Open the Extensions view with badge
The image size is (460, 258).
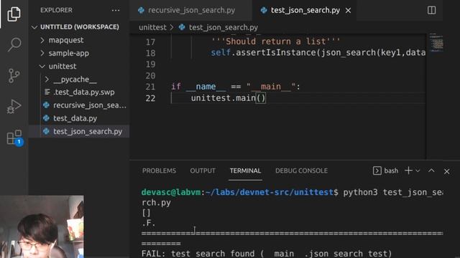14,138
